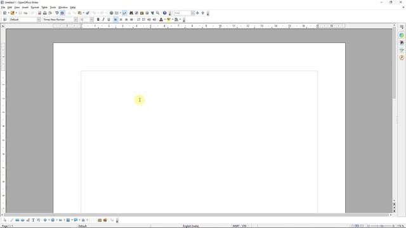Click the font color A swatch
This screenshot has height=228, width=406.
click(x=161, y=20)
